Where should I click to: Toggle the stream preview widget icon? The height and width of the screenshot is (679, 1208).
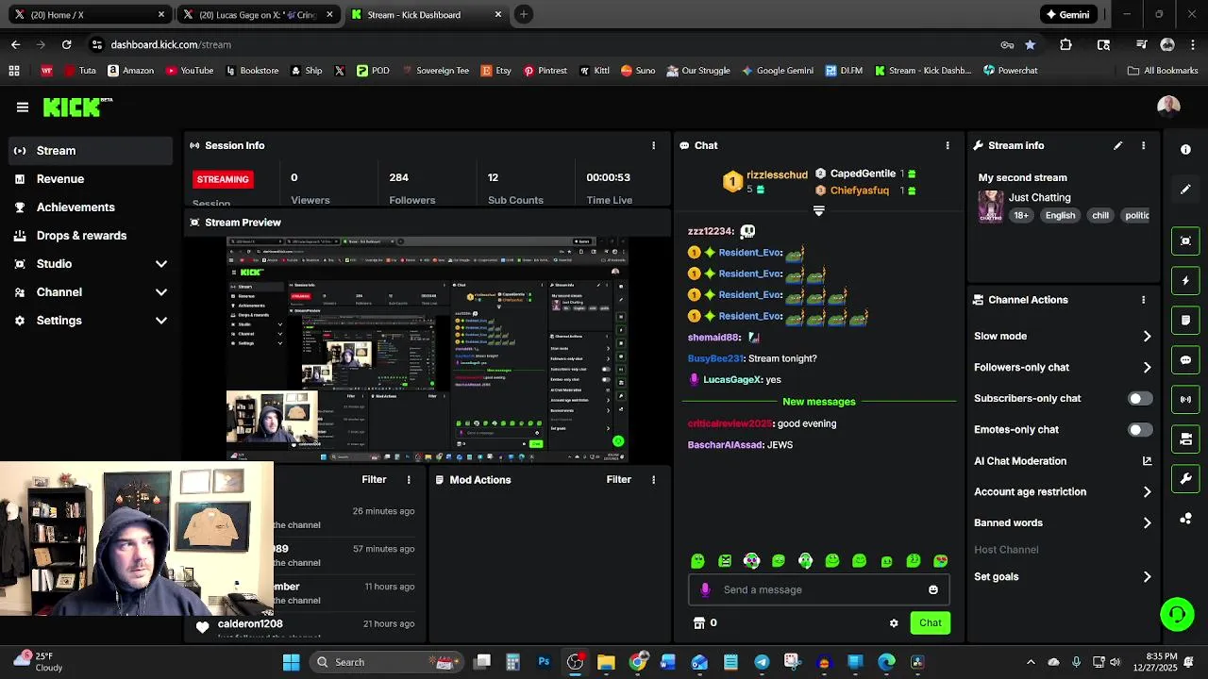(1185, 240)
